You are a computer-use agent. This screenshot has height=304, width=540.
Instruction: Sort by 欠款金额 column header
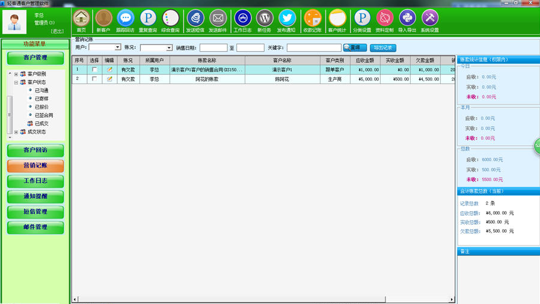tap(425, 60)
